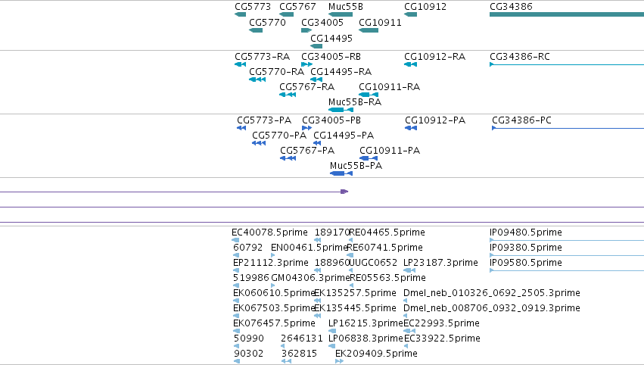Click EST label 362815
This screenshot has height=365, width=644.
tap(299, 354)
